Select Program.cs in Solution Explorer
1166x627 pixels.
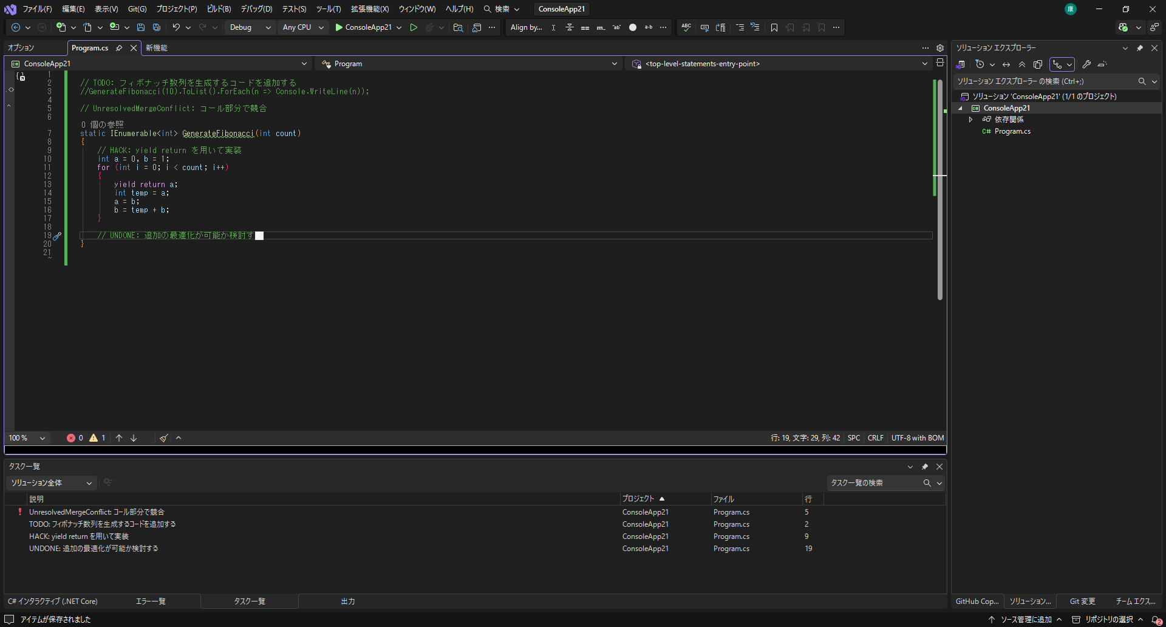click(x=1012, y=131)
